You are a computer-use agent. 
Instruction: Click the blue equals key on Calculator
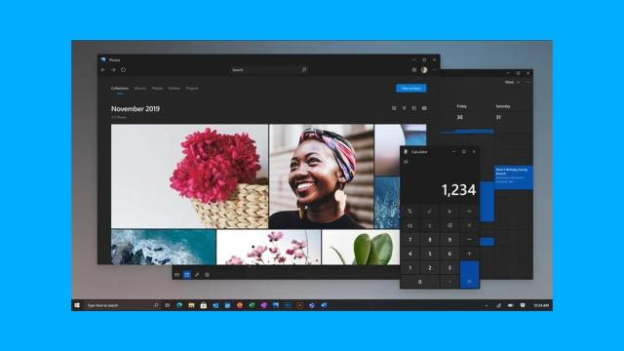coord(470,275)
